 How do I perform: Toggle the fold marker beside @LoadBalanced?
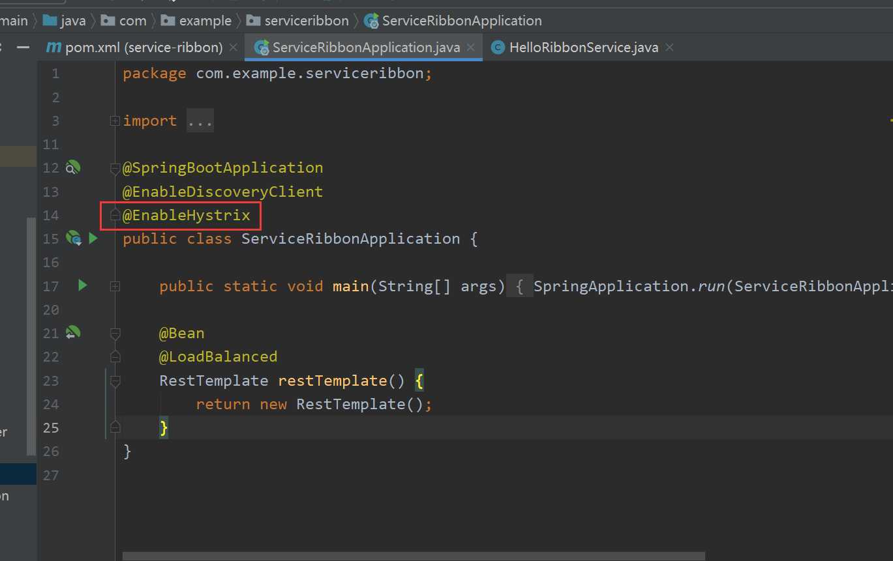point(115,357)
